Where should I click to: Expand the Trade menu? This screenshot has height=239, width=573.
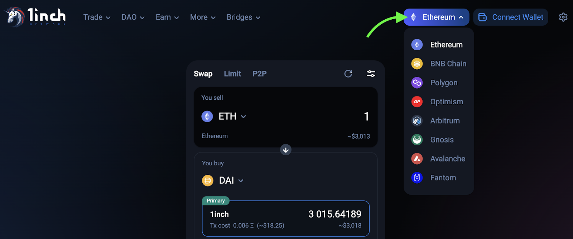pos(97,17)
